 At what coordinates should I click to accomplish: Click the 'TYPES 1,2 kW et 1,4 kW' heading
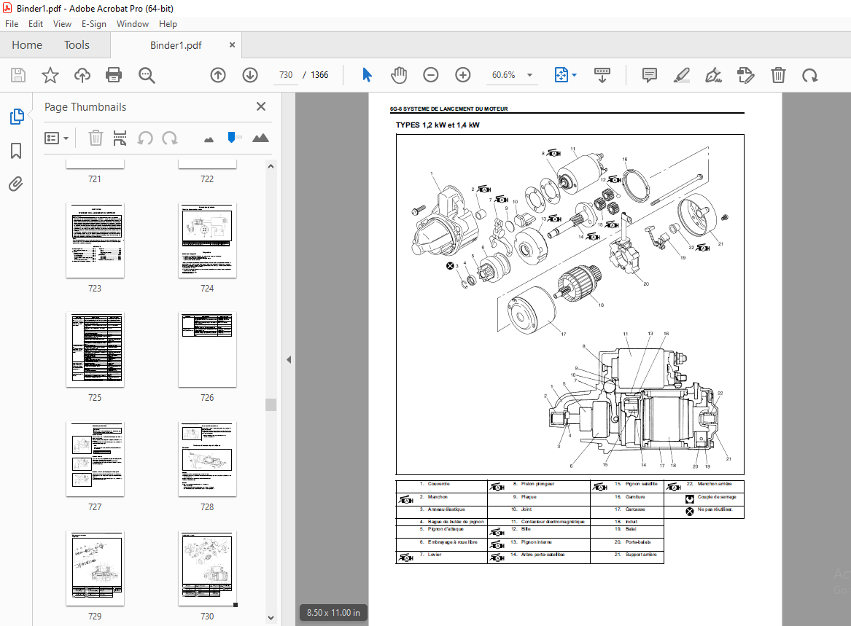(438, 125)
